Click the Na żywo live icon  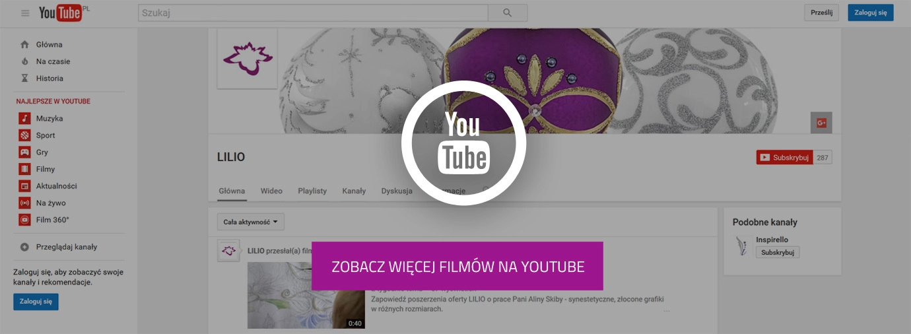[x=24, y=203]
